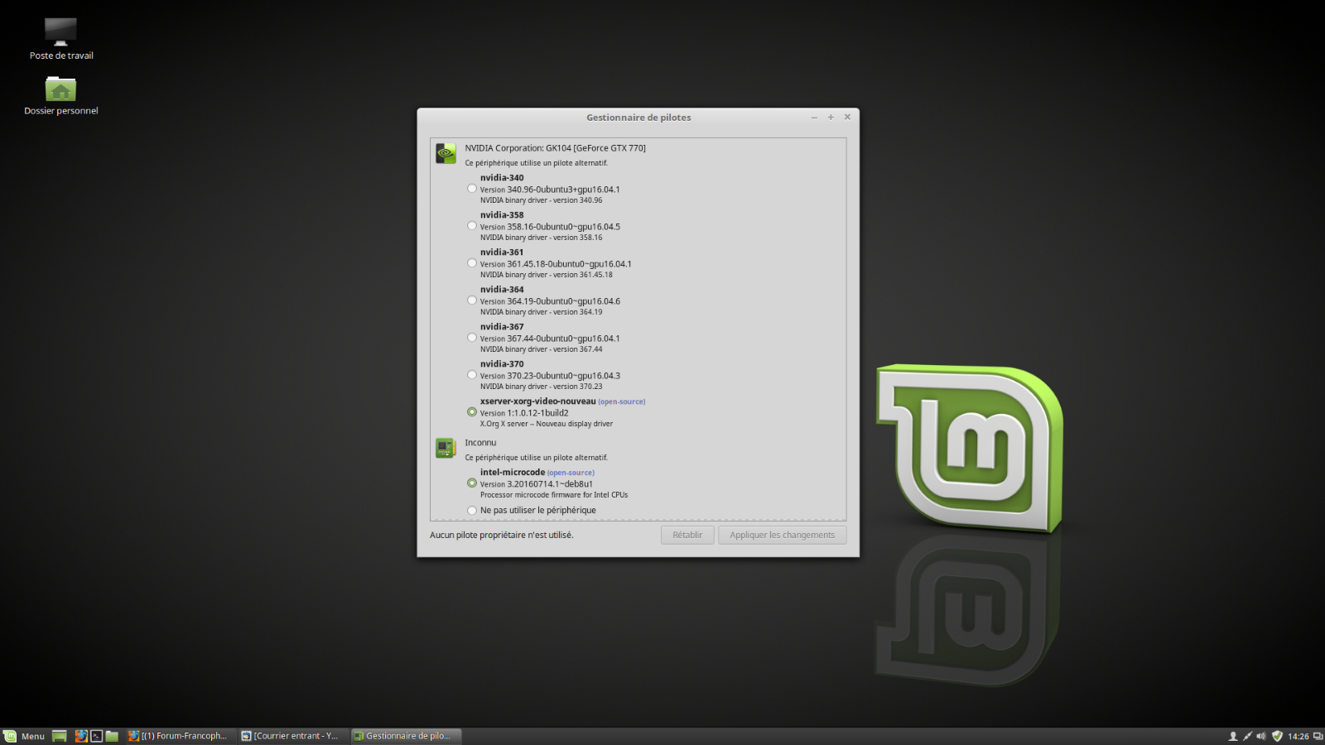Screen dimensions: 1325x745
Task: Show calendar from the 14:26 clock
Action: 1298,736
